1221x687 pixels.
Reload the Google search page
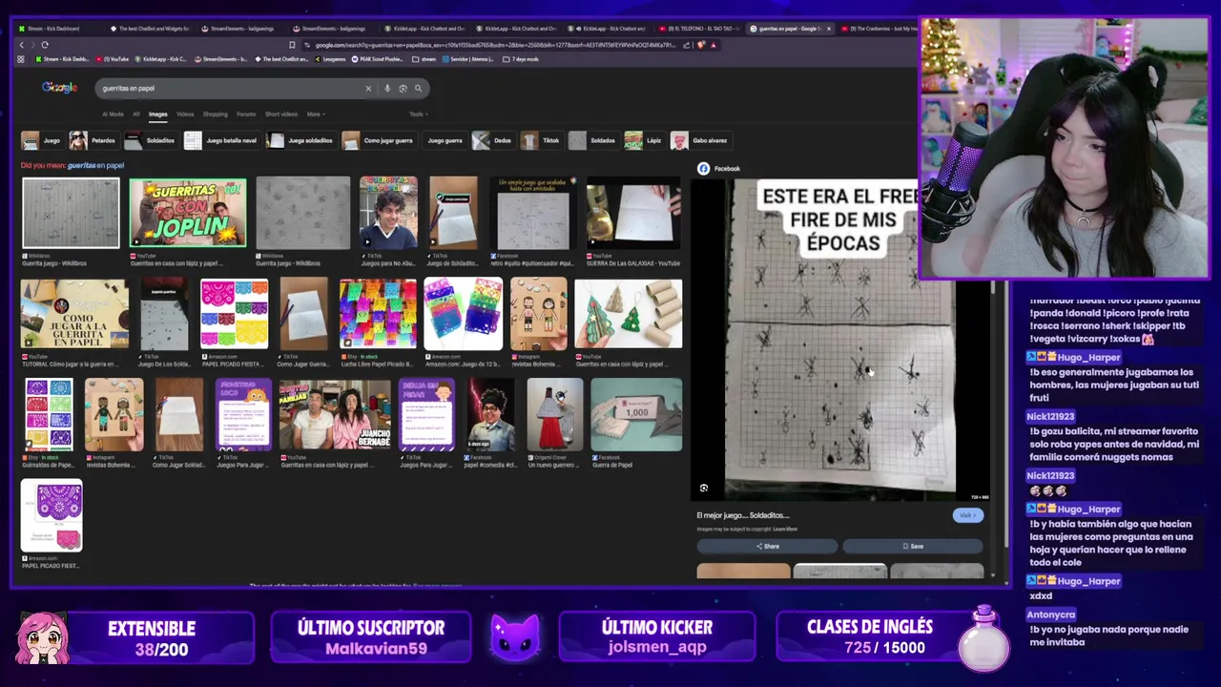tap(44, 45)
